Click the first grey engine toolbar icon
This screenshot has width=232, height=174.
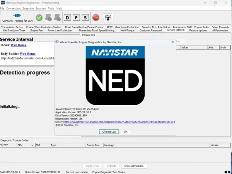click(48, 18)
